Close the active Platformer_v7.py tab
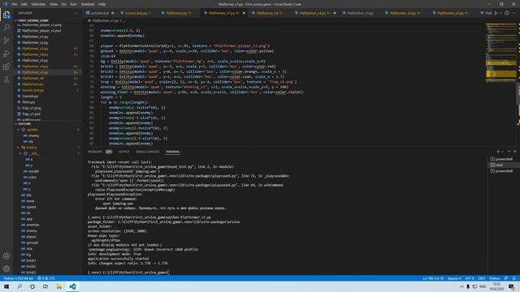This screenshot has height=292, width=520. (244, 13)
